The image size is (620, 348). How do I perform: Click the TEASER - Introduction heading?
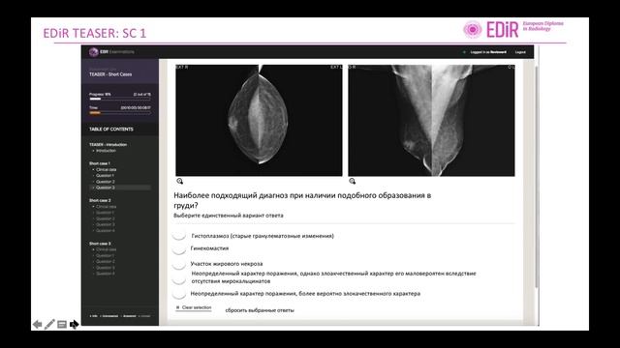click(108, 144)
